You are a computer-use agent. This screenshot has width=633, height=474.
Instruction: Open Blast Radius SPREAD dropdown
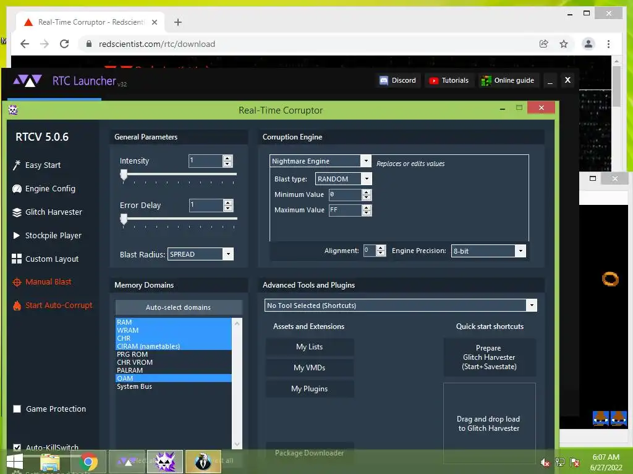[229, 254]
